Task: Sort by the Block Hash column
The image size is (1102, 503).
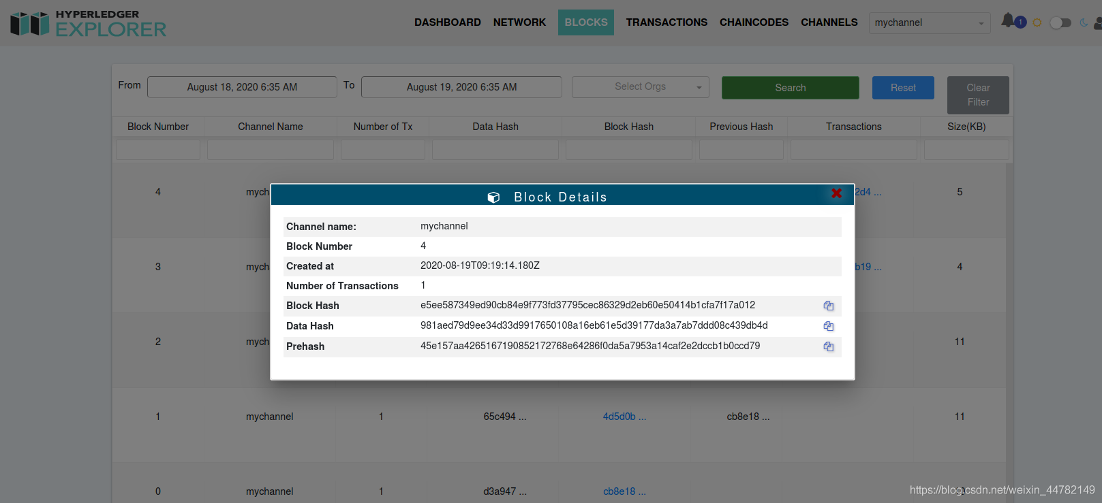Action: (x=629, y=127)
